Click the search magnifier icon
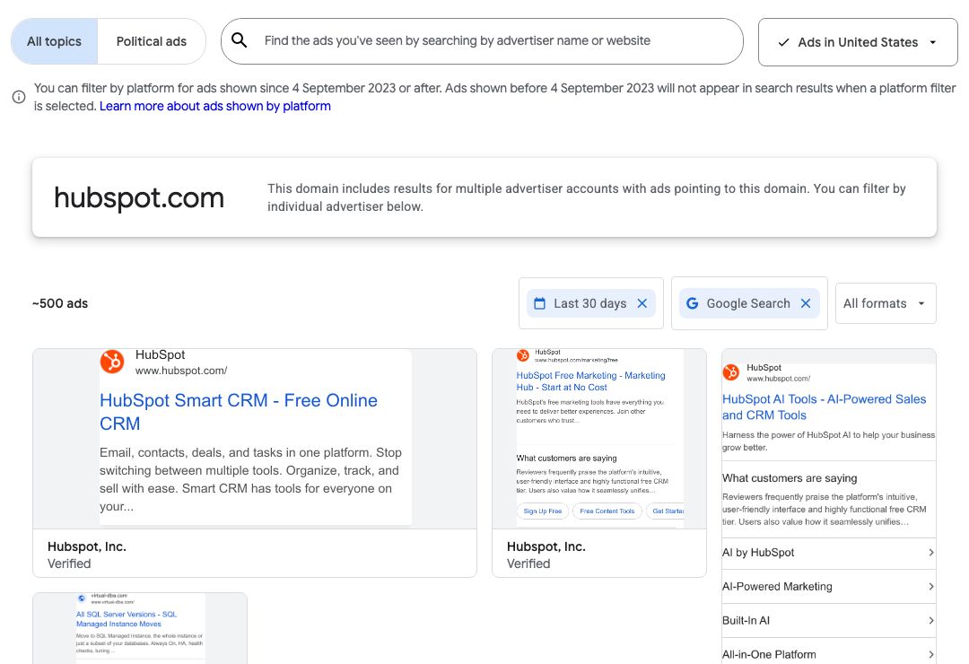The image size is (969, 664). click(240, 40)
